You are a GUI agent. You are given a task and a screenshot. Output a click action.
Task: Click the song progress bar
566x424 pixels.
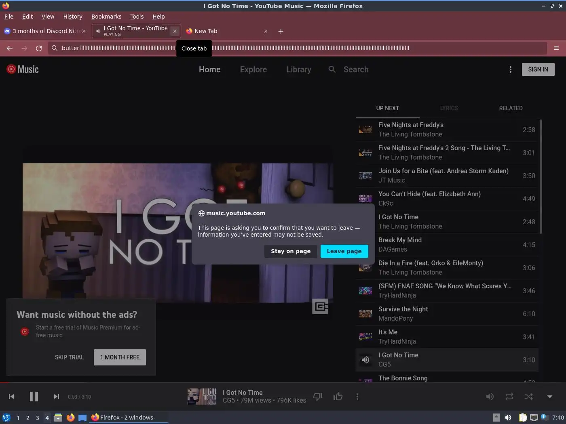pyautogui.click(x=283, y=382)
